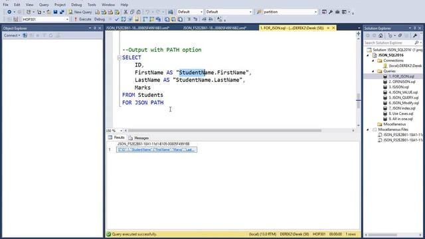Screen dimensions: 425x239
Task: Select 4. JSON_VALUE.sql in Solution Explorer
Action: 403,92
